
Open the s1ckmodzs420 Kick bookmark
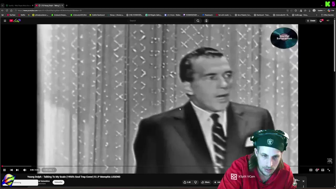click(x=78, y=15)
